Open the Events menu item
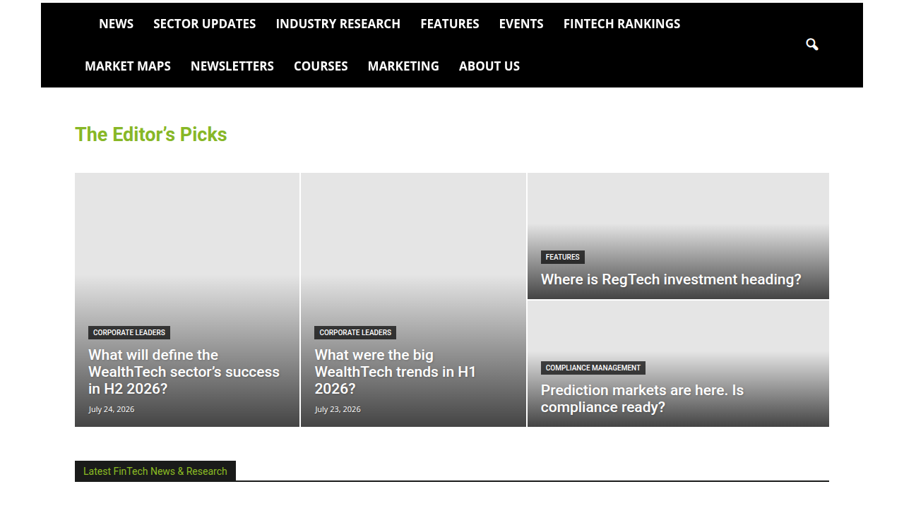The height and width of the screenshot is (508, 904). click(521, 24)
